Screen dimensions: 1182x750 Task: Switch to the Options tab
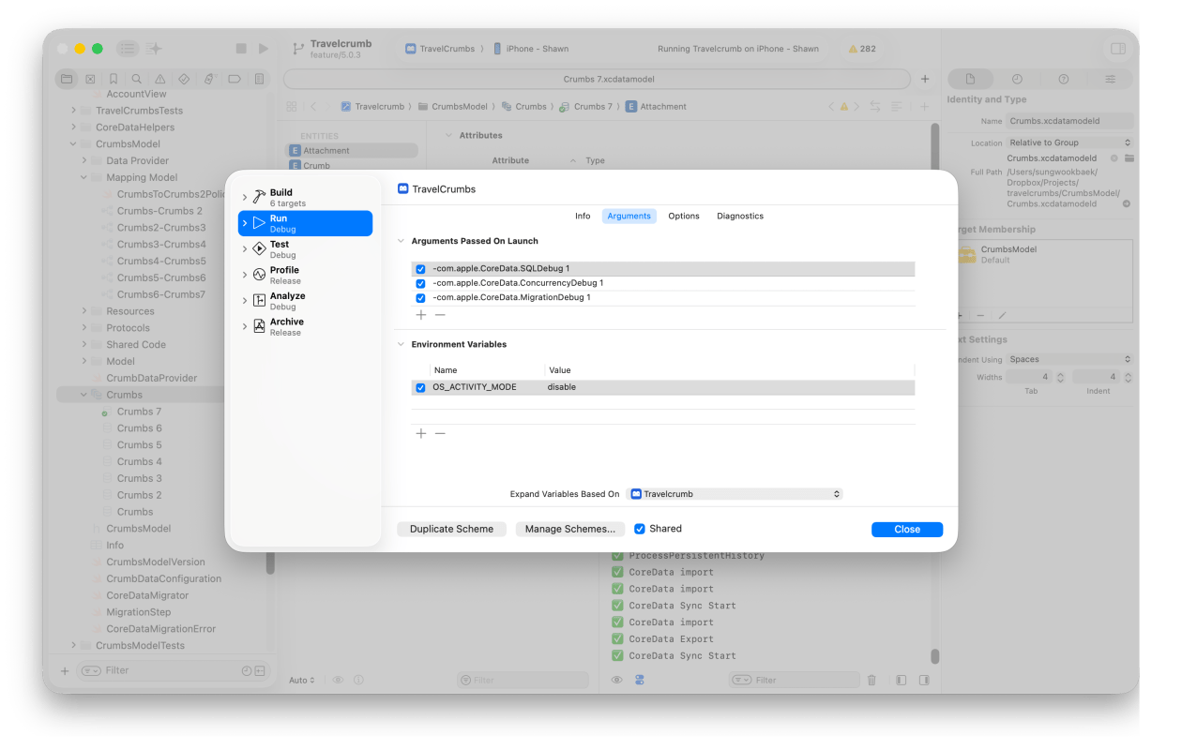pos(683,217)
